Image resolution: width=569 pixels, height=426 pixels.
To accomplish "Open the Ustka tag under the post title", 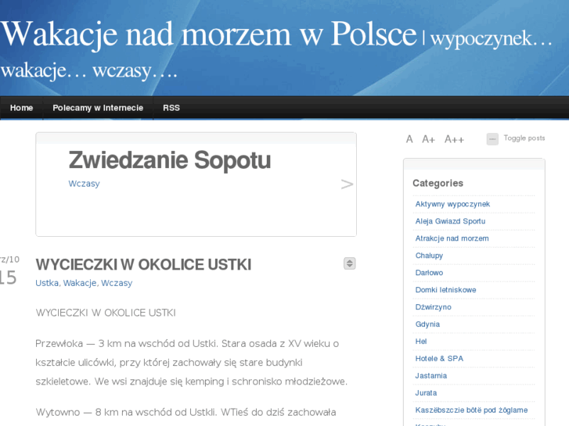I will 47,283.
